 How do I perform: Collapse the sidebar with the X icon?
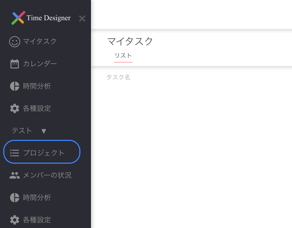82,18
